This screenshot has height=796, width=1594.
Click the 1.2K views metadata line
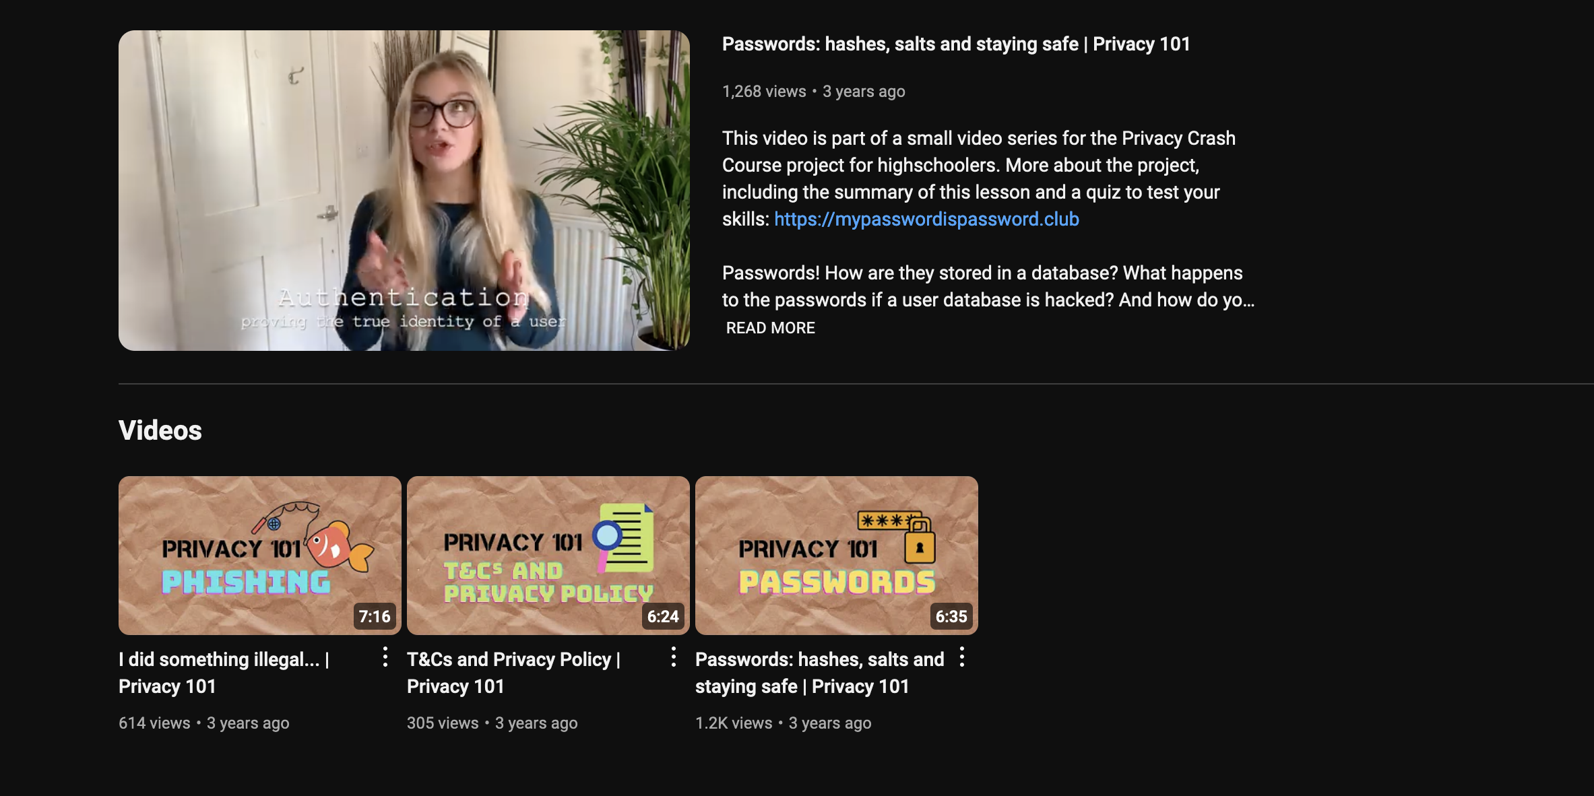pos(784,723)
